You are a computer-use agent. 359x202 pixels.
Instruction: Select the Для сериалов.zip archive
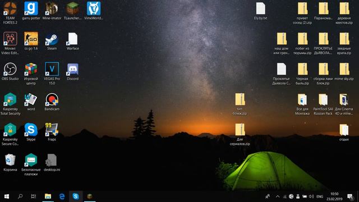(x=240, y=130)
